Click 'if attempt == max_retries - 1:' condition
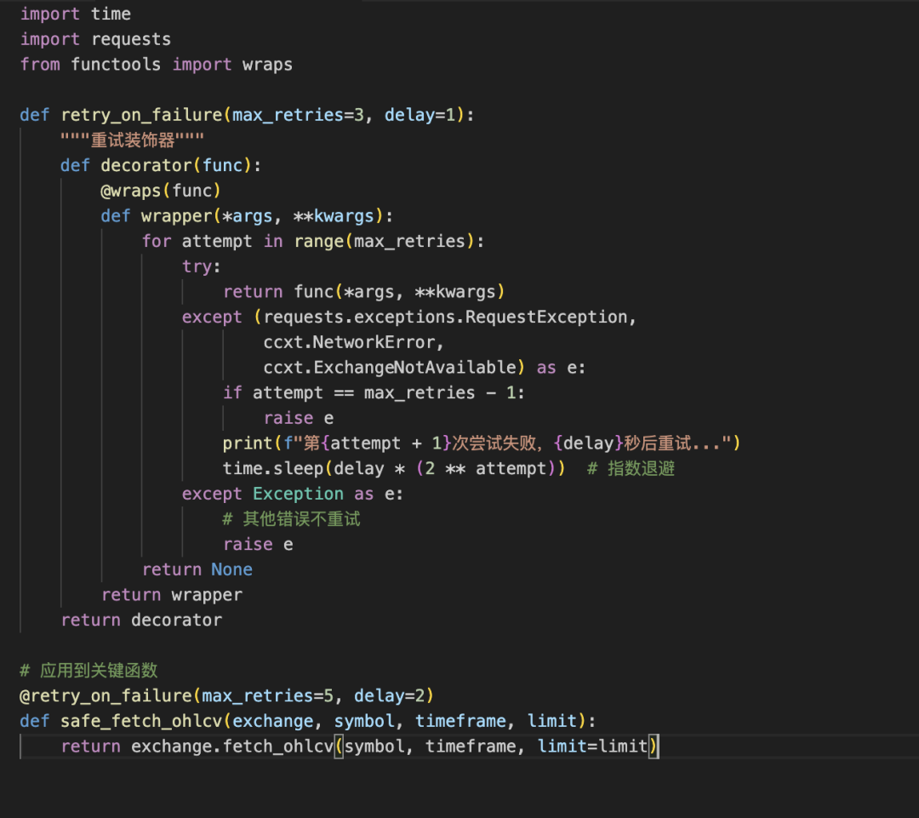Image resolution: width=919 pixels, height=818 pixels. click(x=374, y=392)
